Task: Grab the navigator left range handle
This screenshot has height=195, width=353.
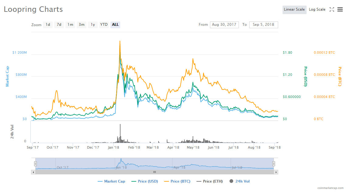Action: tap(35, 164)
